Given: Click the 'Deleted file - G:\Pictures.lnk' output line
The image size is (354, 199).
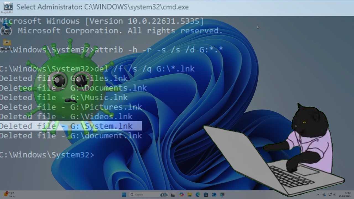Looking at the screenshot, I should coord(71,107).
